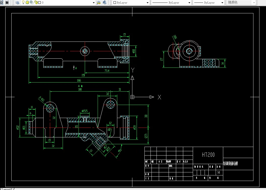Viewport: 266px width, 190px height.
Task: Select the 14 dimension in side view
Action: coord(223,63)
